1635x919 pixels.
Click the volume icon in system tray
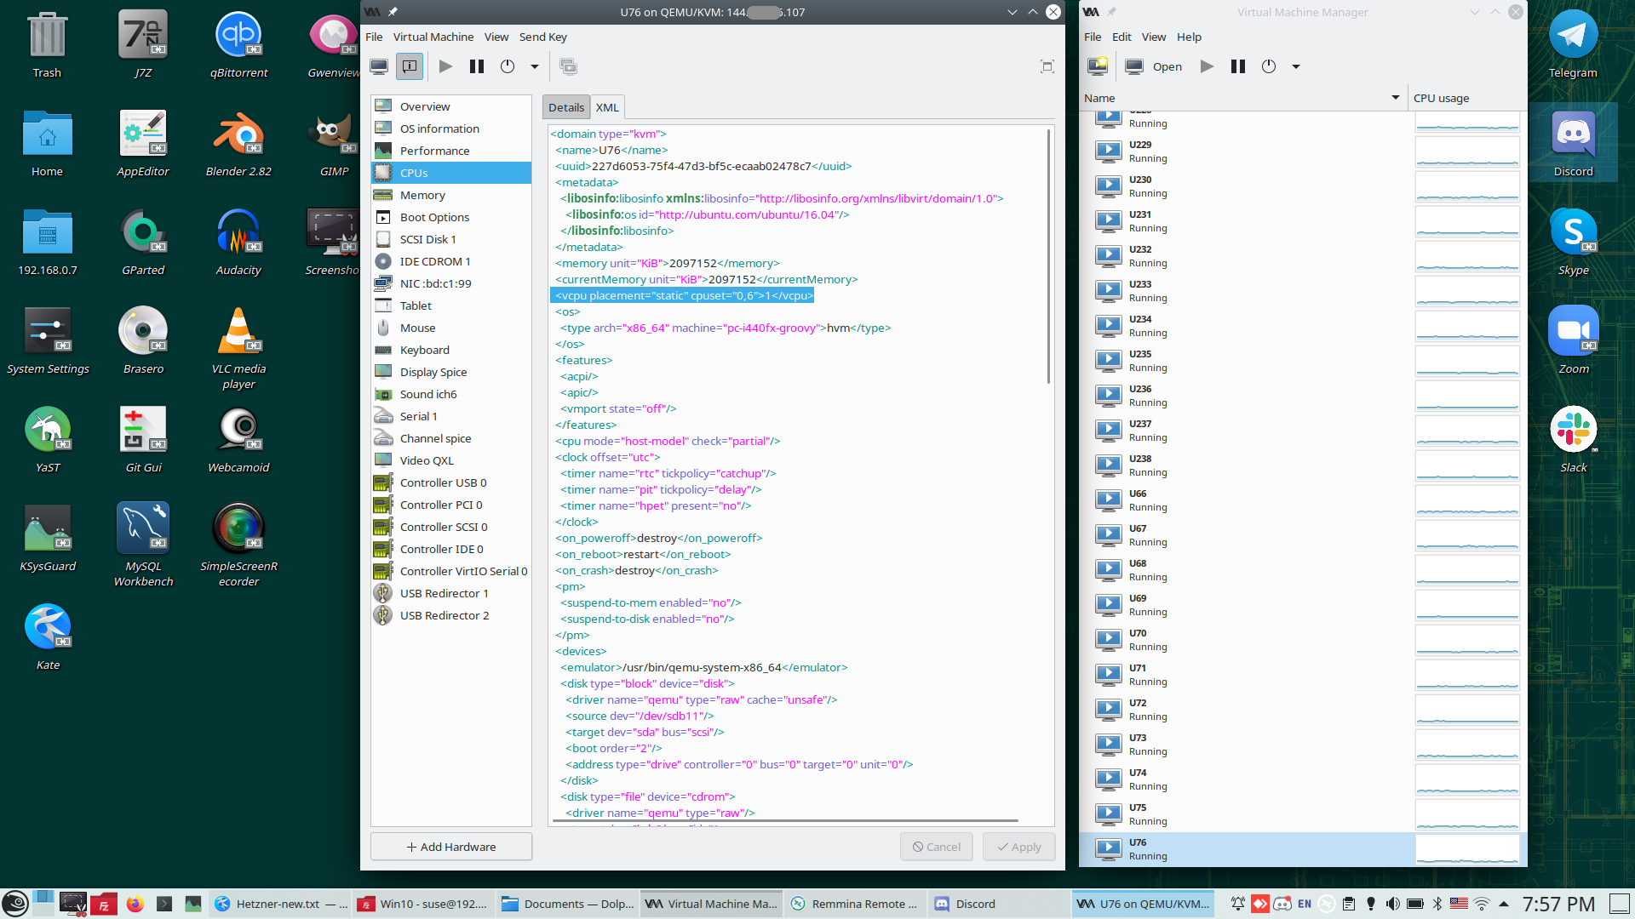point(1392,904)
